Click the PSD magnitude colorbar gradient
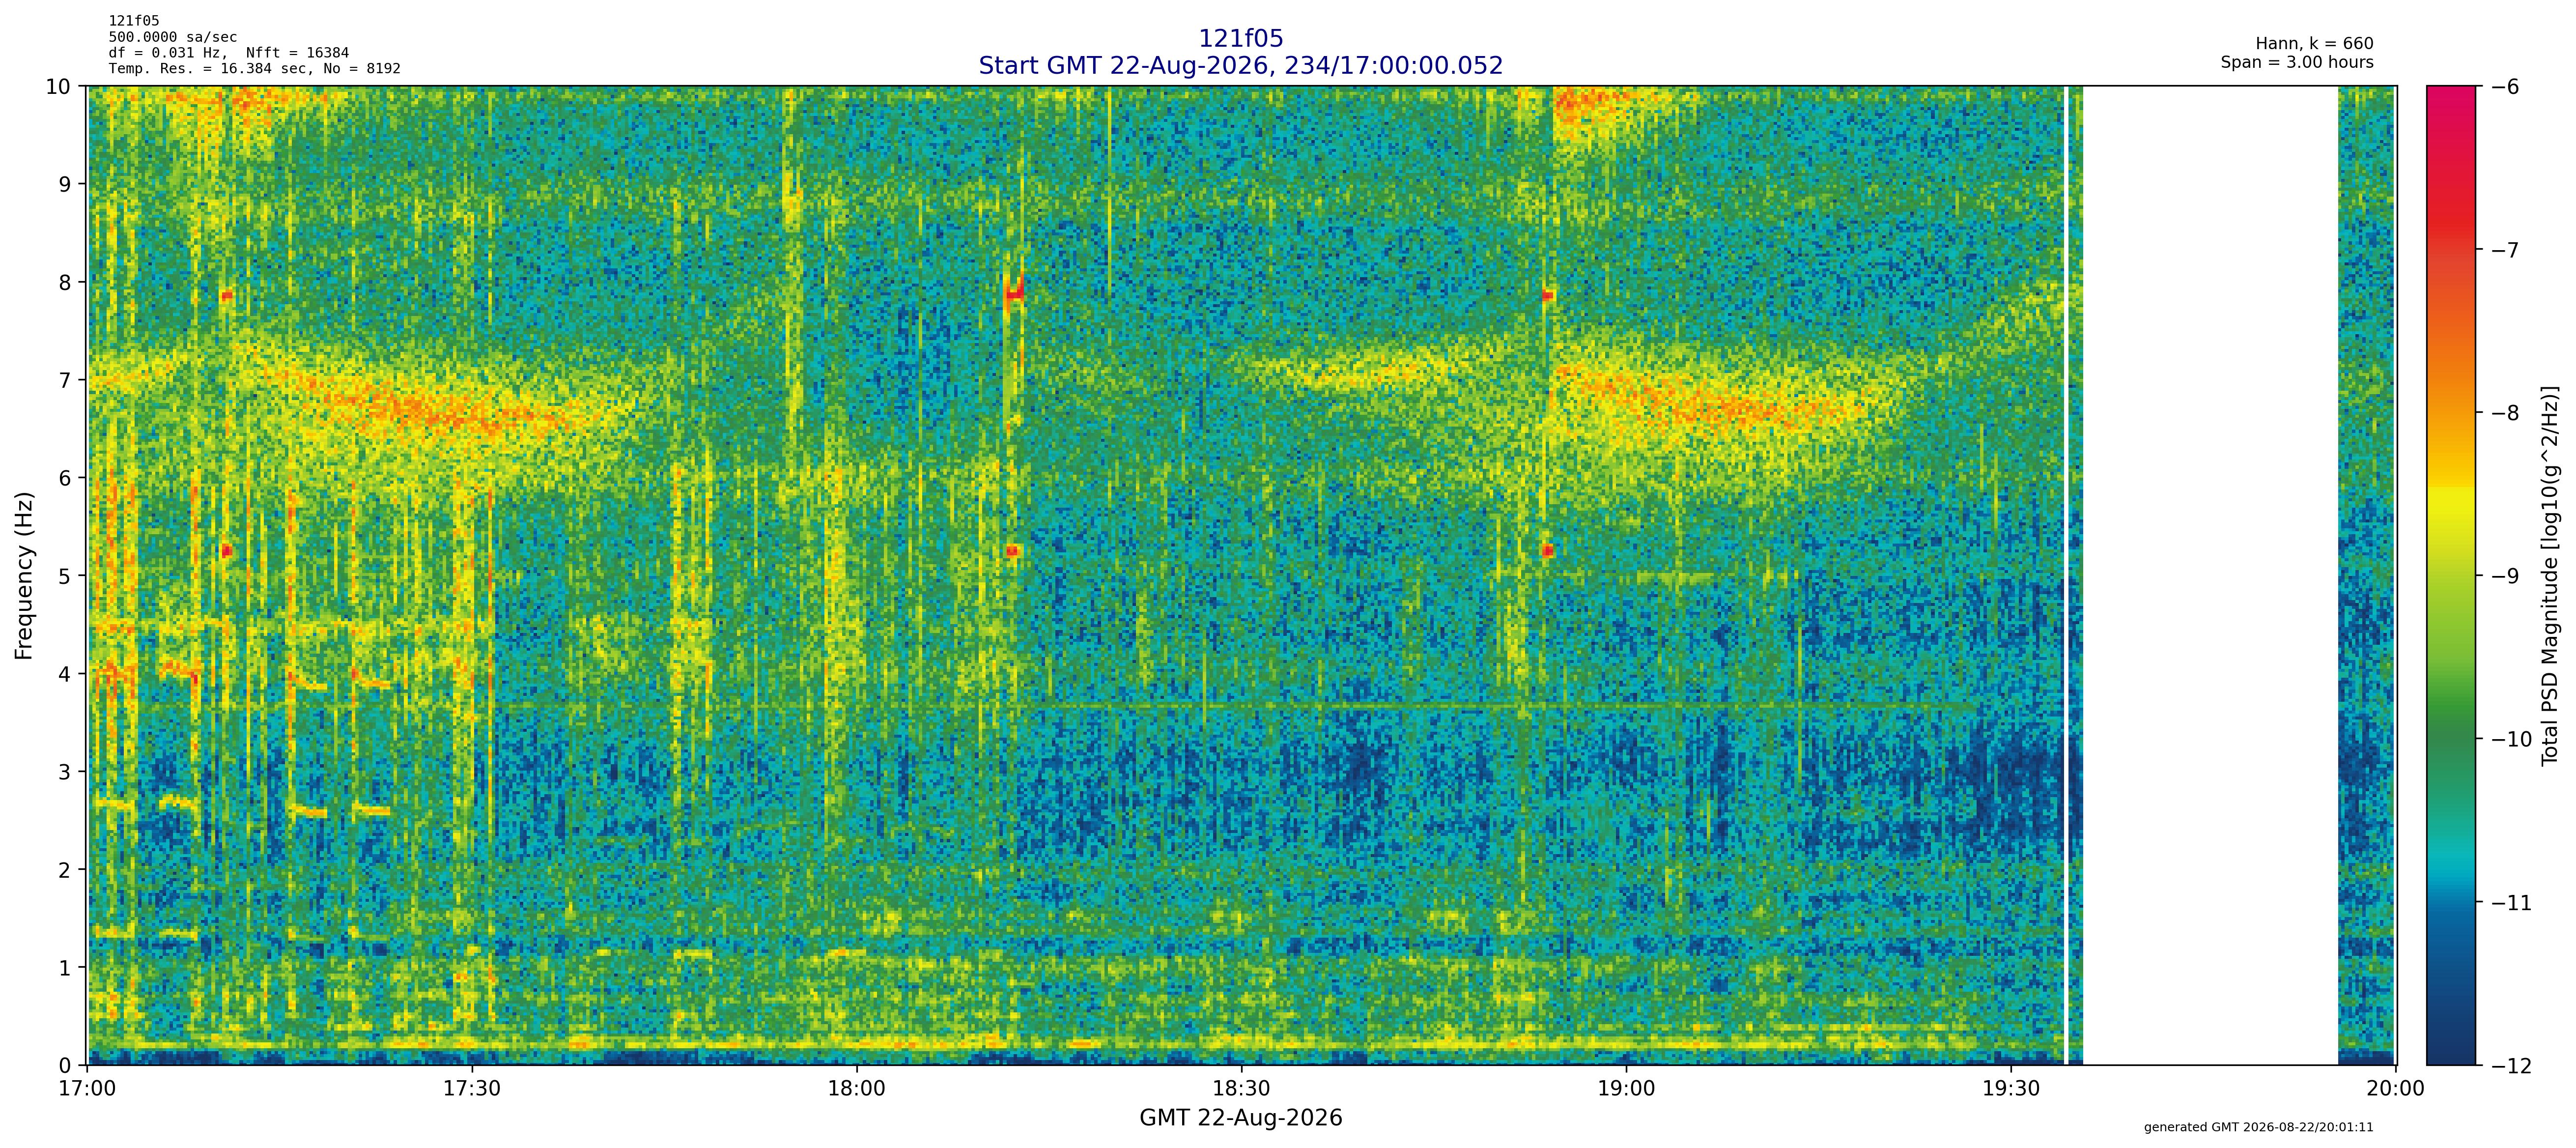 click(2452, 576)
